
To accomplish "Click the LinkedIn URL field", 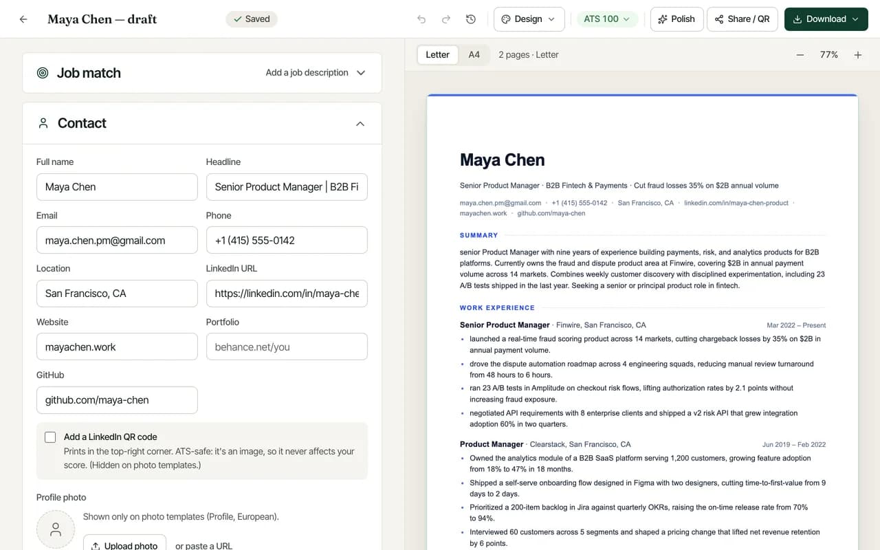I will click(287, 294).
